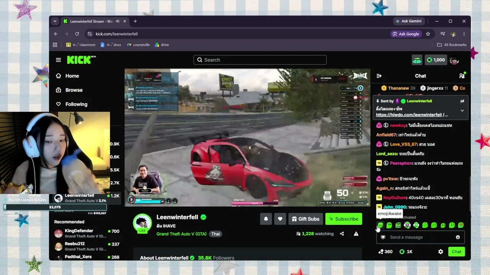Click Lord_sezo's username in chat
This screenshot has width=490, height=275.
(x=387, y=154)
